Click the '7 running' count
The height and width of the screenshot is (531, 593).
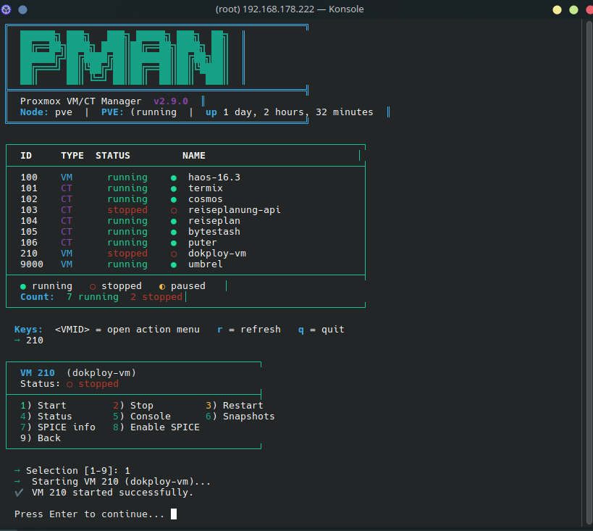coord(93,297)
